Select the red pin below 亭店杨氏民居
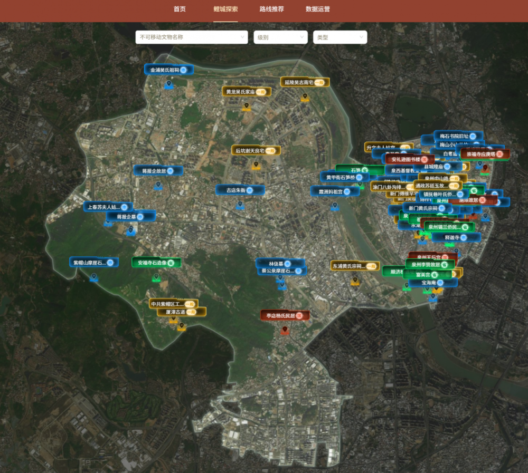The width and height of the screenshot is (528, 473). pyautogui.click(x=285, y=330)
